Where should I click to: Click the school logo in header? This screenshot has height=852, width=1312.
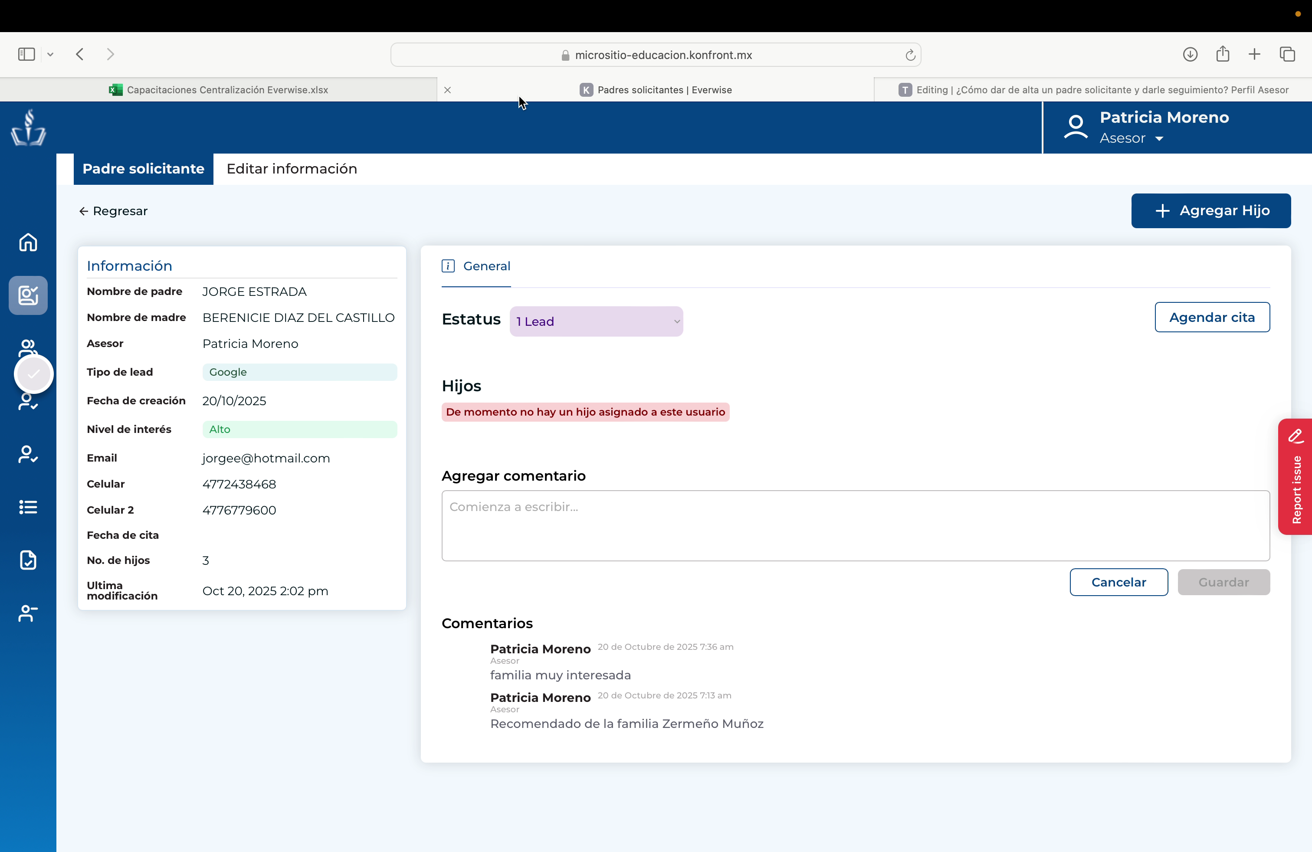[28, 127]
